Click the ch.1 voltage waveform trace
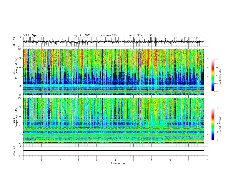233x180 pixels. pos(113,42)
